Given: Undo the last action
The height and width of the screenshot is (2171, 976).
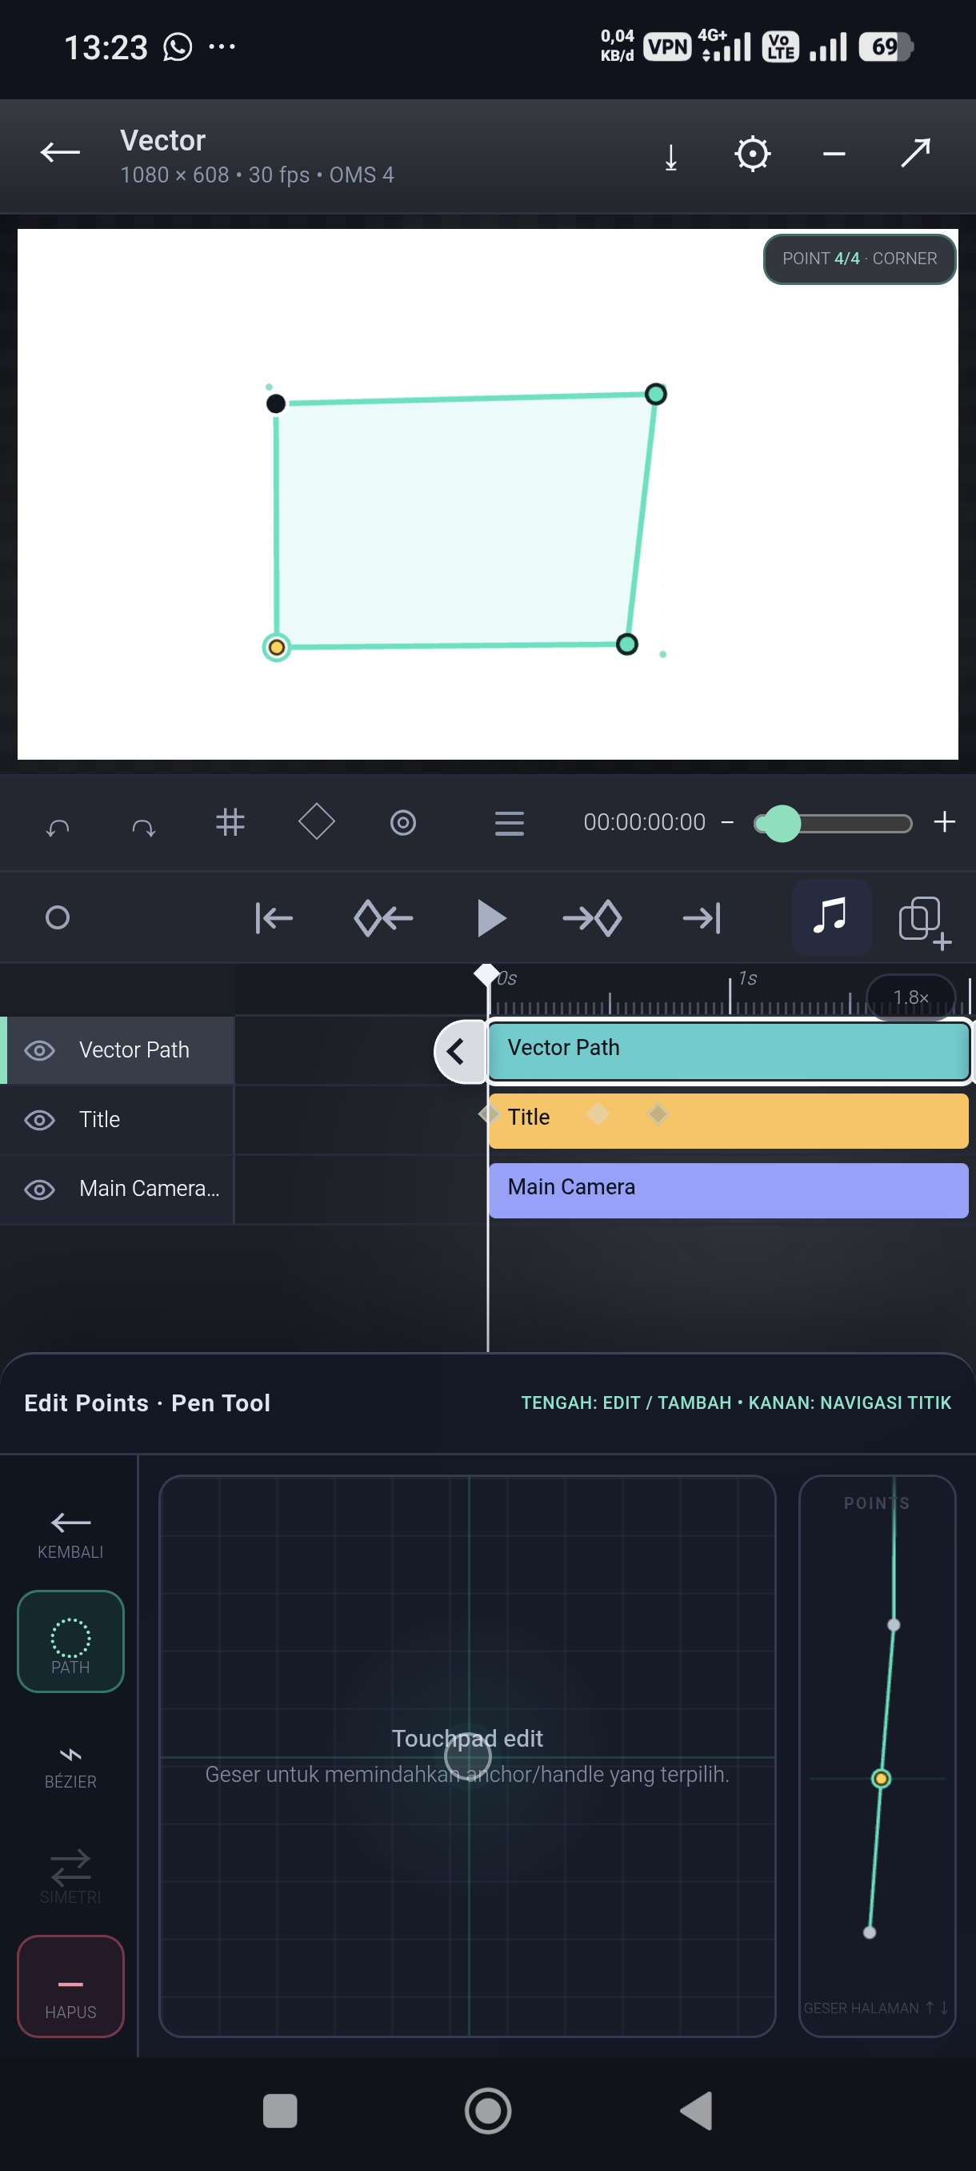Looking at the screenshot, I should click(58, 827).
